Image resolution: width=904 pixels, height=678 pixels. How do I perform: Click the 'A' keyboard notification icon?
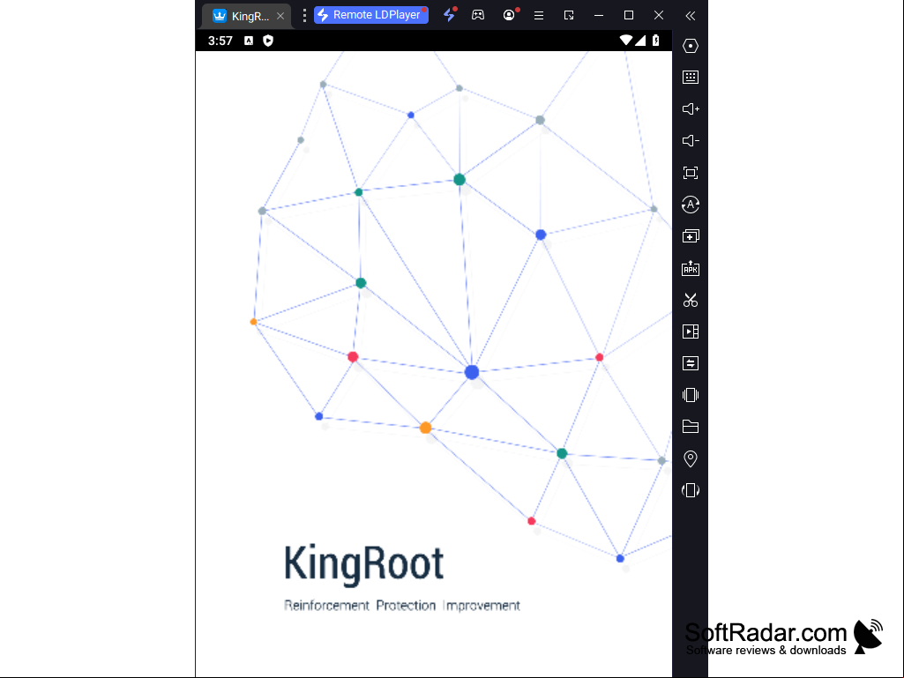coord(249,41)
